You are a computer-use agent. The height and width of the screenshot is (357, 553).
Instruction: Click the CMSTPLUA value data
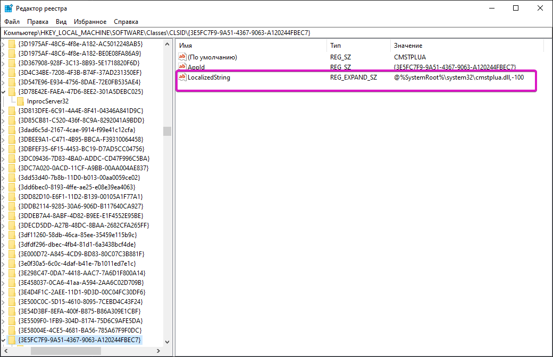point(410,57)
